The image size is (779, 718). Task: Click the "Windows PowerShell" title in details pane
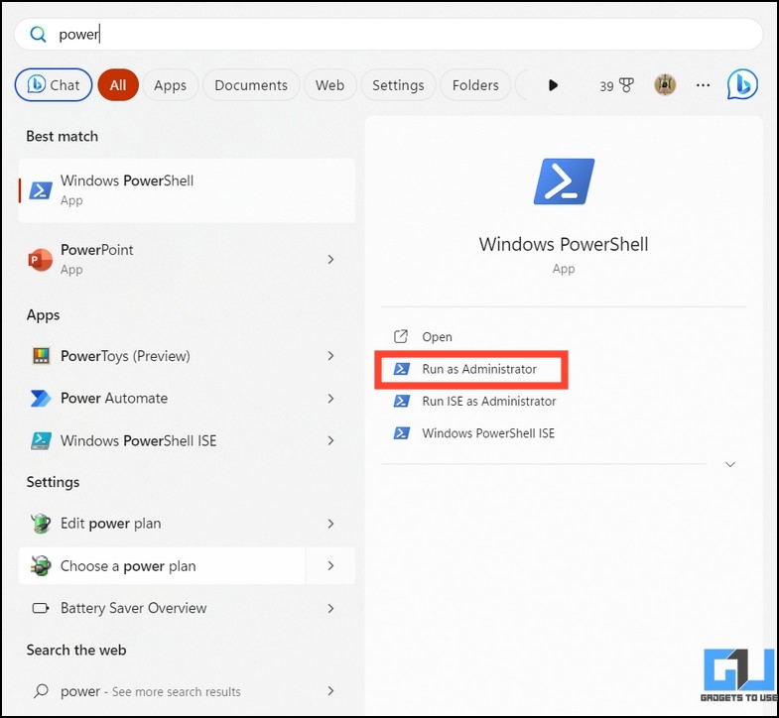tap(564, 244)
